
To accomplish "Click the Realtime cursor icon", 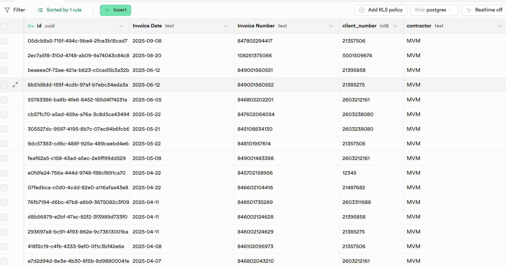I will coord(469,10).
